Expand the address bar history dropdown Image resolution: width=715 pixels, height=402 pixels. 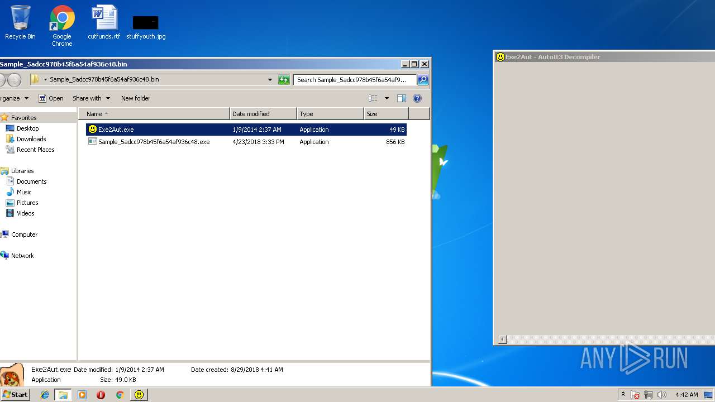click(270, 79)
